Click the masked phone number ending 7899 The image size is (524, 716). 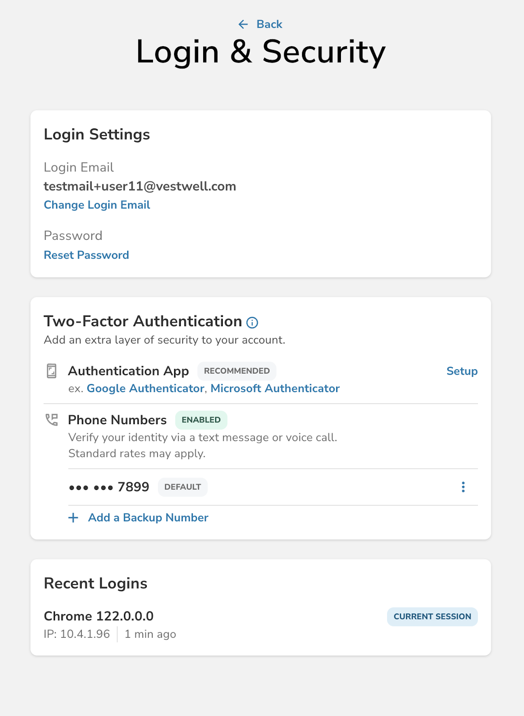pyautogui.click(x=109, y=487)
